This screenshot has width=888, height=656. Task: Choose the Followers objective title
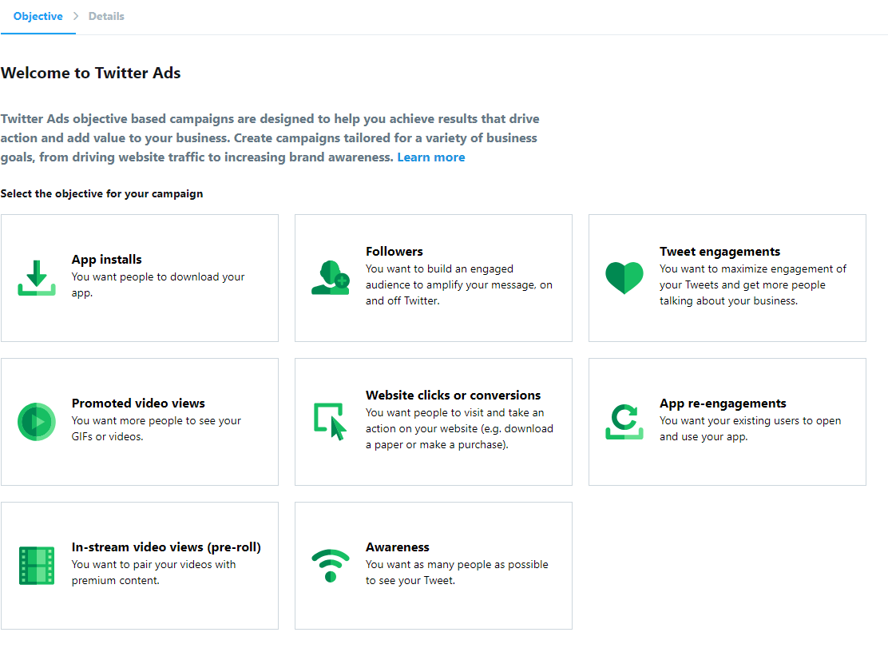394,252
